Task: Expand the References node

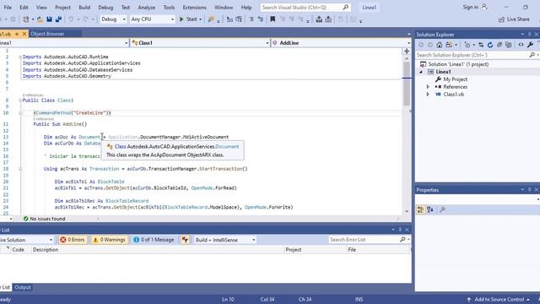Action: (428, 87)
